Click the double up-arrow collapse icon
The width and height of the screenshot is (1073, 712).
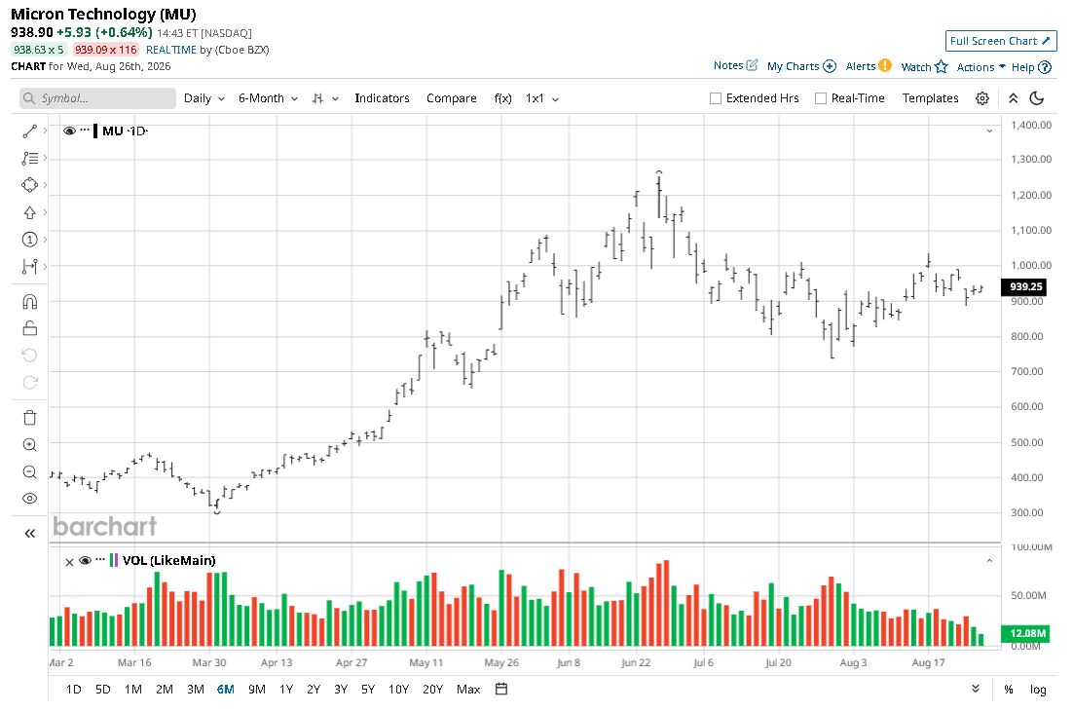pyautogui.click(x=1013, y=98)
